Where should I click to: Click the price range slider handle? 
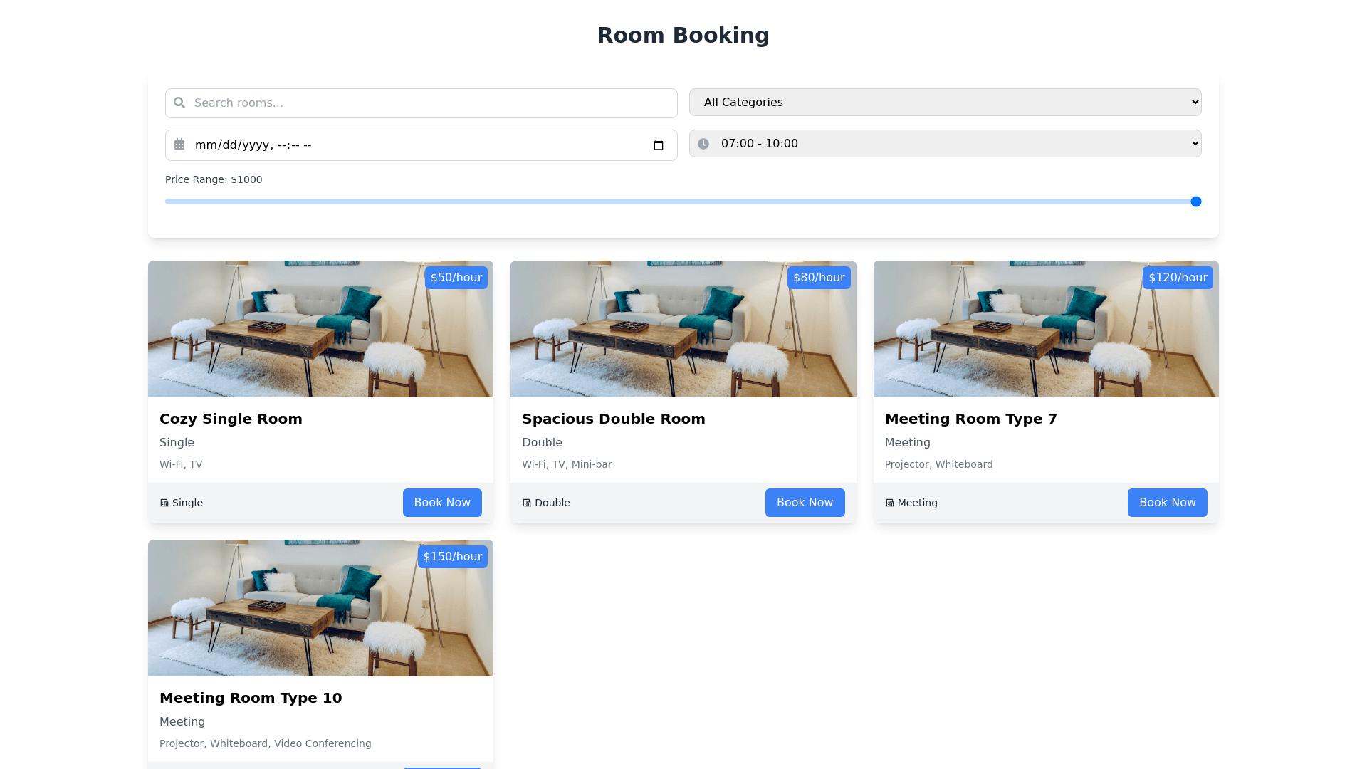1196,202
